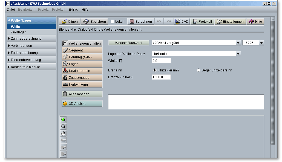Select Uhrzeigersinn rotation direction

[x=155, y=70]
